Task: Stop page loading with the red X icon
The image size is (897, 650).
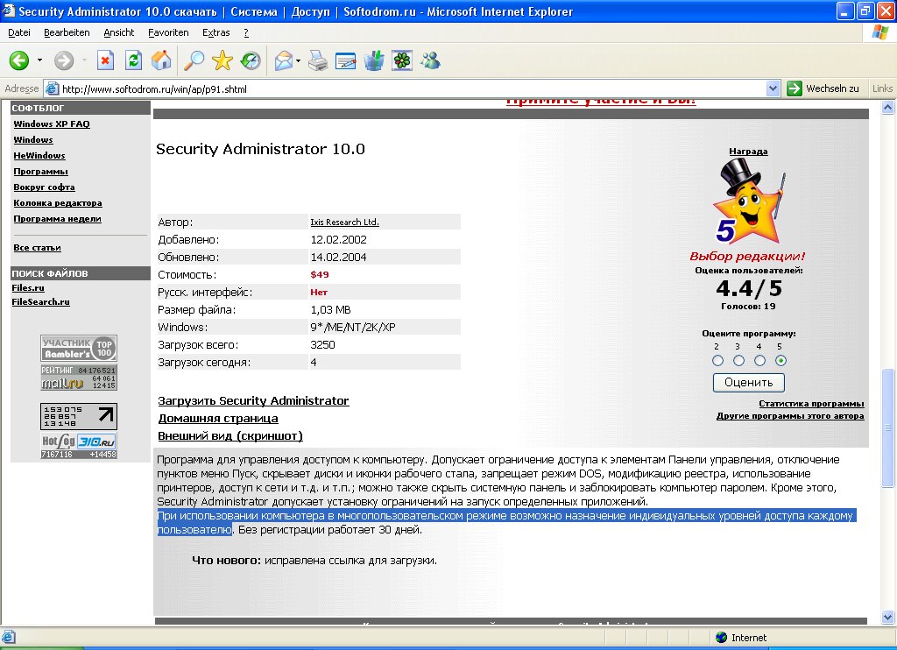Action: [x=105, y=60]
